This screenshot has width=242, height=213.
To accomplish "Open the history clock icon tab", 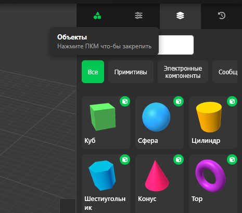I will (222, 16).
